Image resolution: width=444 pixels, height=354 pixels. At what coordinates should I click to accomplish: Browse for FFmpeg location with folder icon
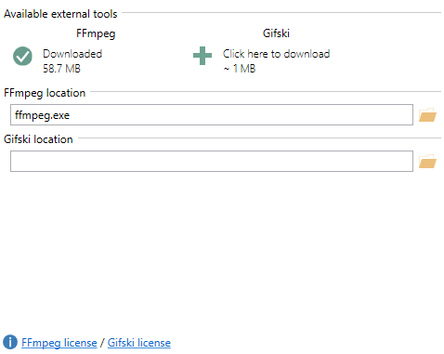point(427,115)
